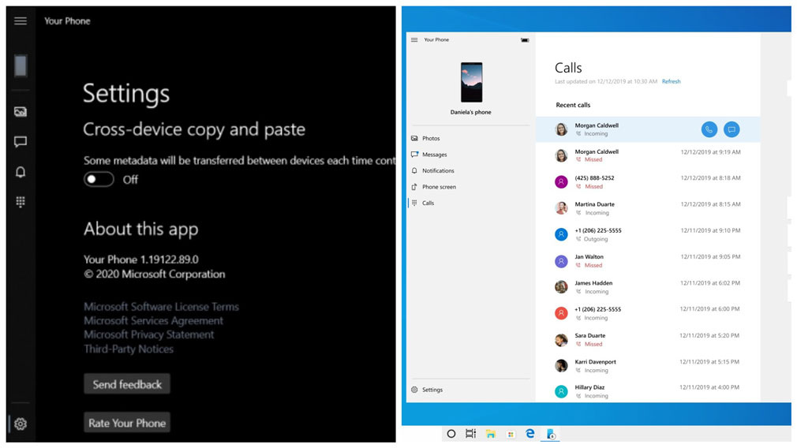Viewport: 797px width, 448px height.
Task: Click blue avatar of Outgoing call row
Action: (561, 234)
